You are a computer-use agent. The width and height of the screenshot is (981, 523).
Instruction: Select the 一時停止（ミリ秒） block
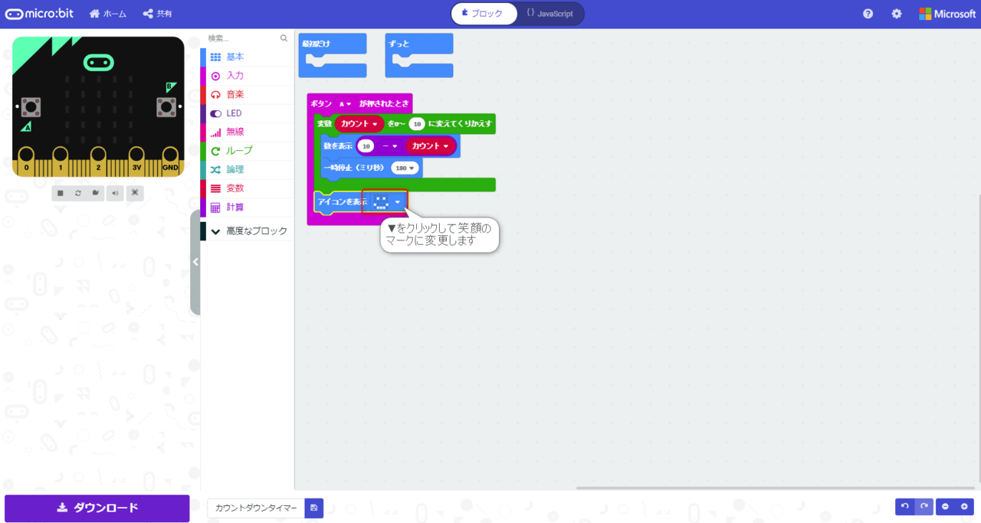click(x=356, y=168)
